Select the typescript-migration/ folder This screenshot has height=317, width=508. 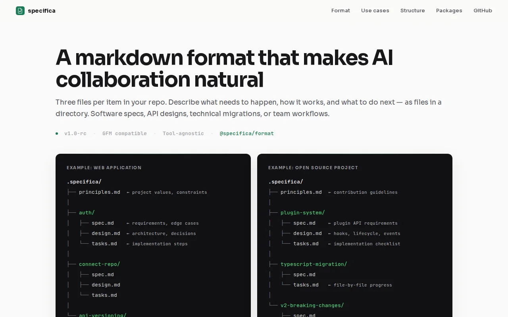coord(314,264)
